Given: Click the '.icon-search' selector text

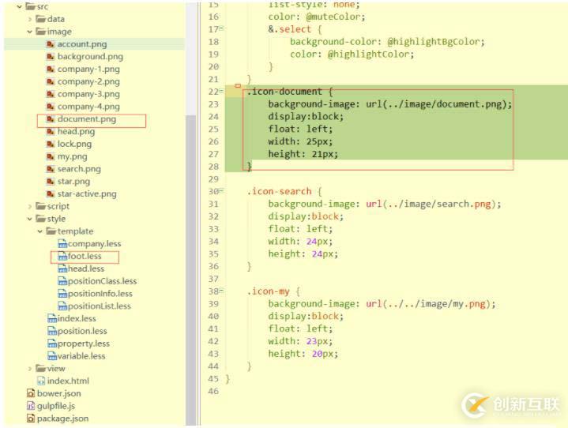Looking at the screenshot, I should (x=280, y=192).
